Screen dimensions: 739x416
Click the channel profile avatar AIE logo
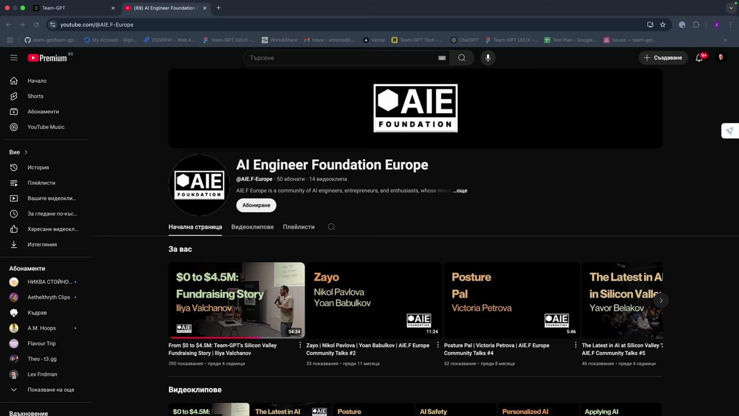(x=199, y=185)
